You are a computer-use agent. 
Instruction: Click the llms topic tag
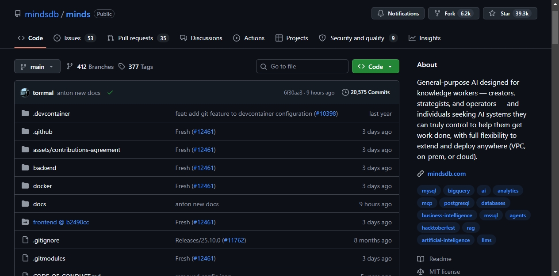pos(486,240)
